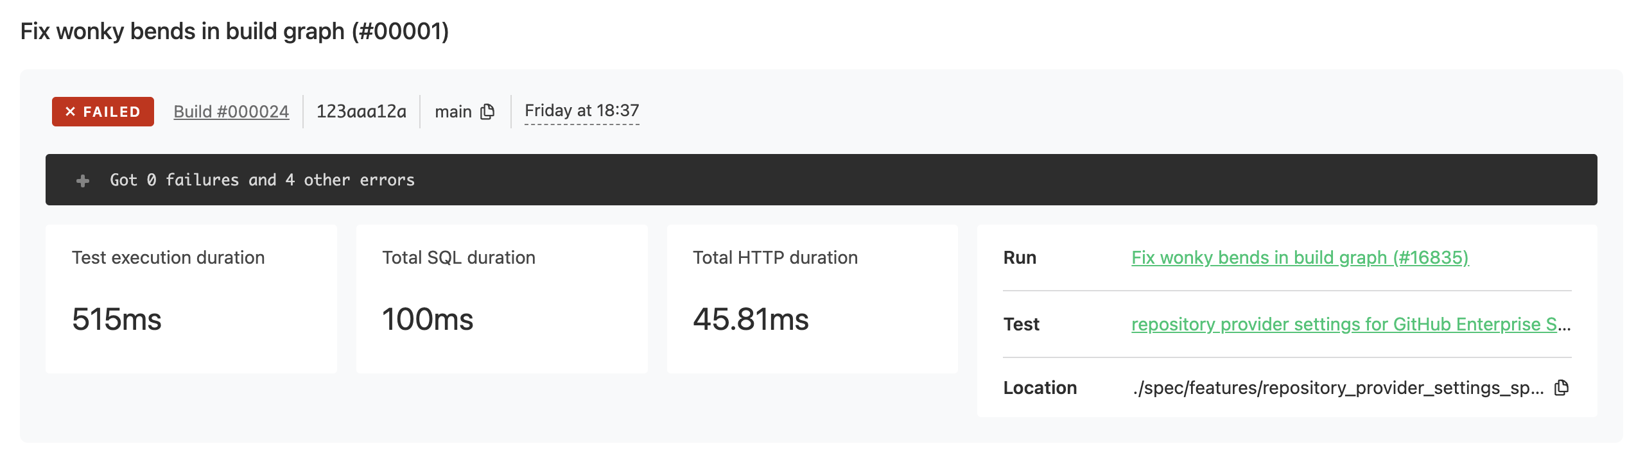Click the Test row label
This screenshot has height=462, width=1645.
[x=1021, y=324]
